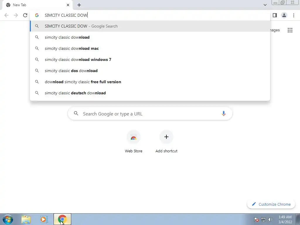Open the volume speaker icon
300x225 pixels.
pos(270,219)
